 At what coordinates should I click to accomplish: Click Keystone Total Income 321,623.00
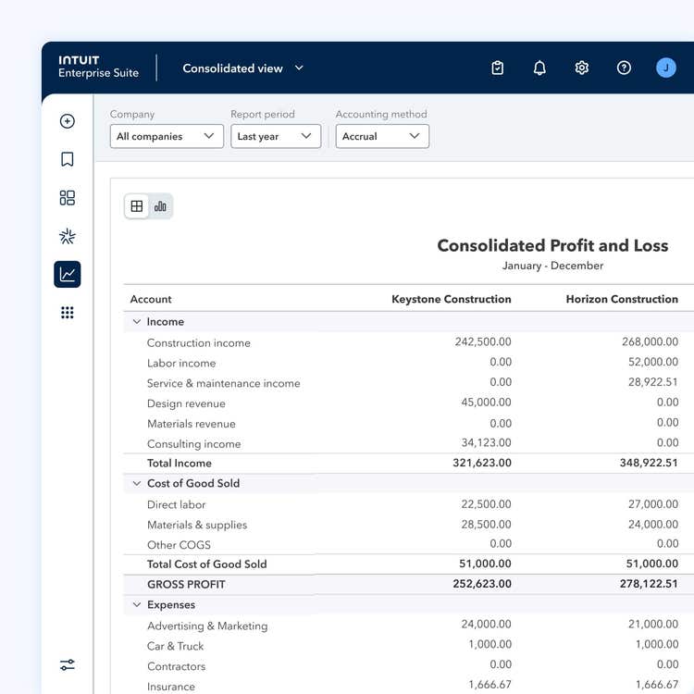[x=481, y=463]
